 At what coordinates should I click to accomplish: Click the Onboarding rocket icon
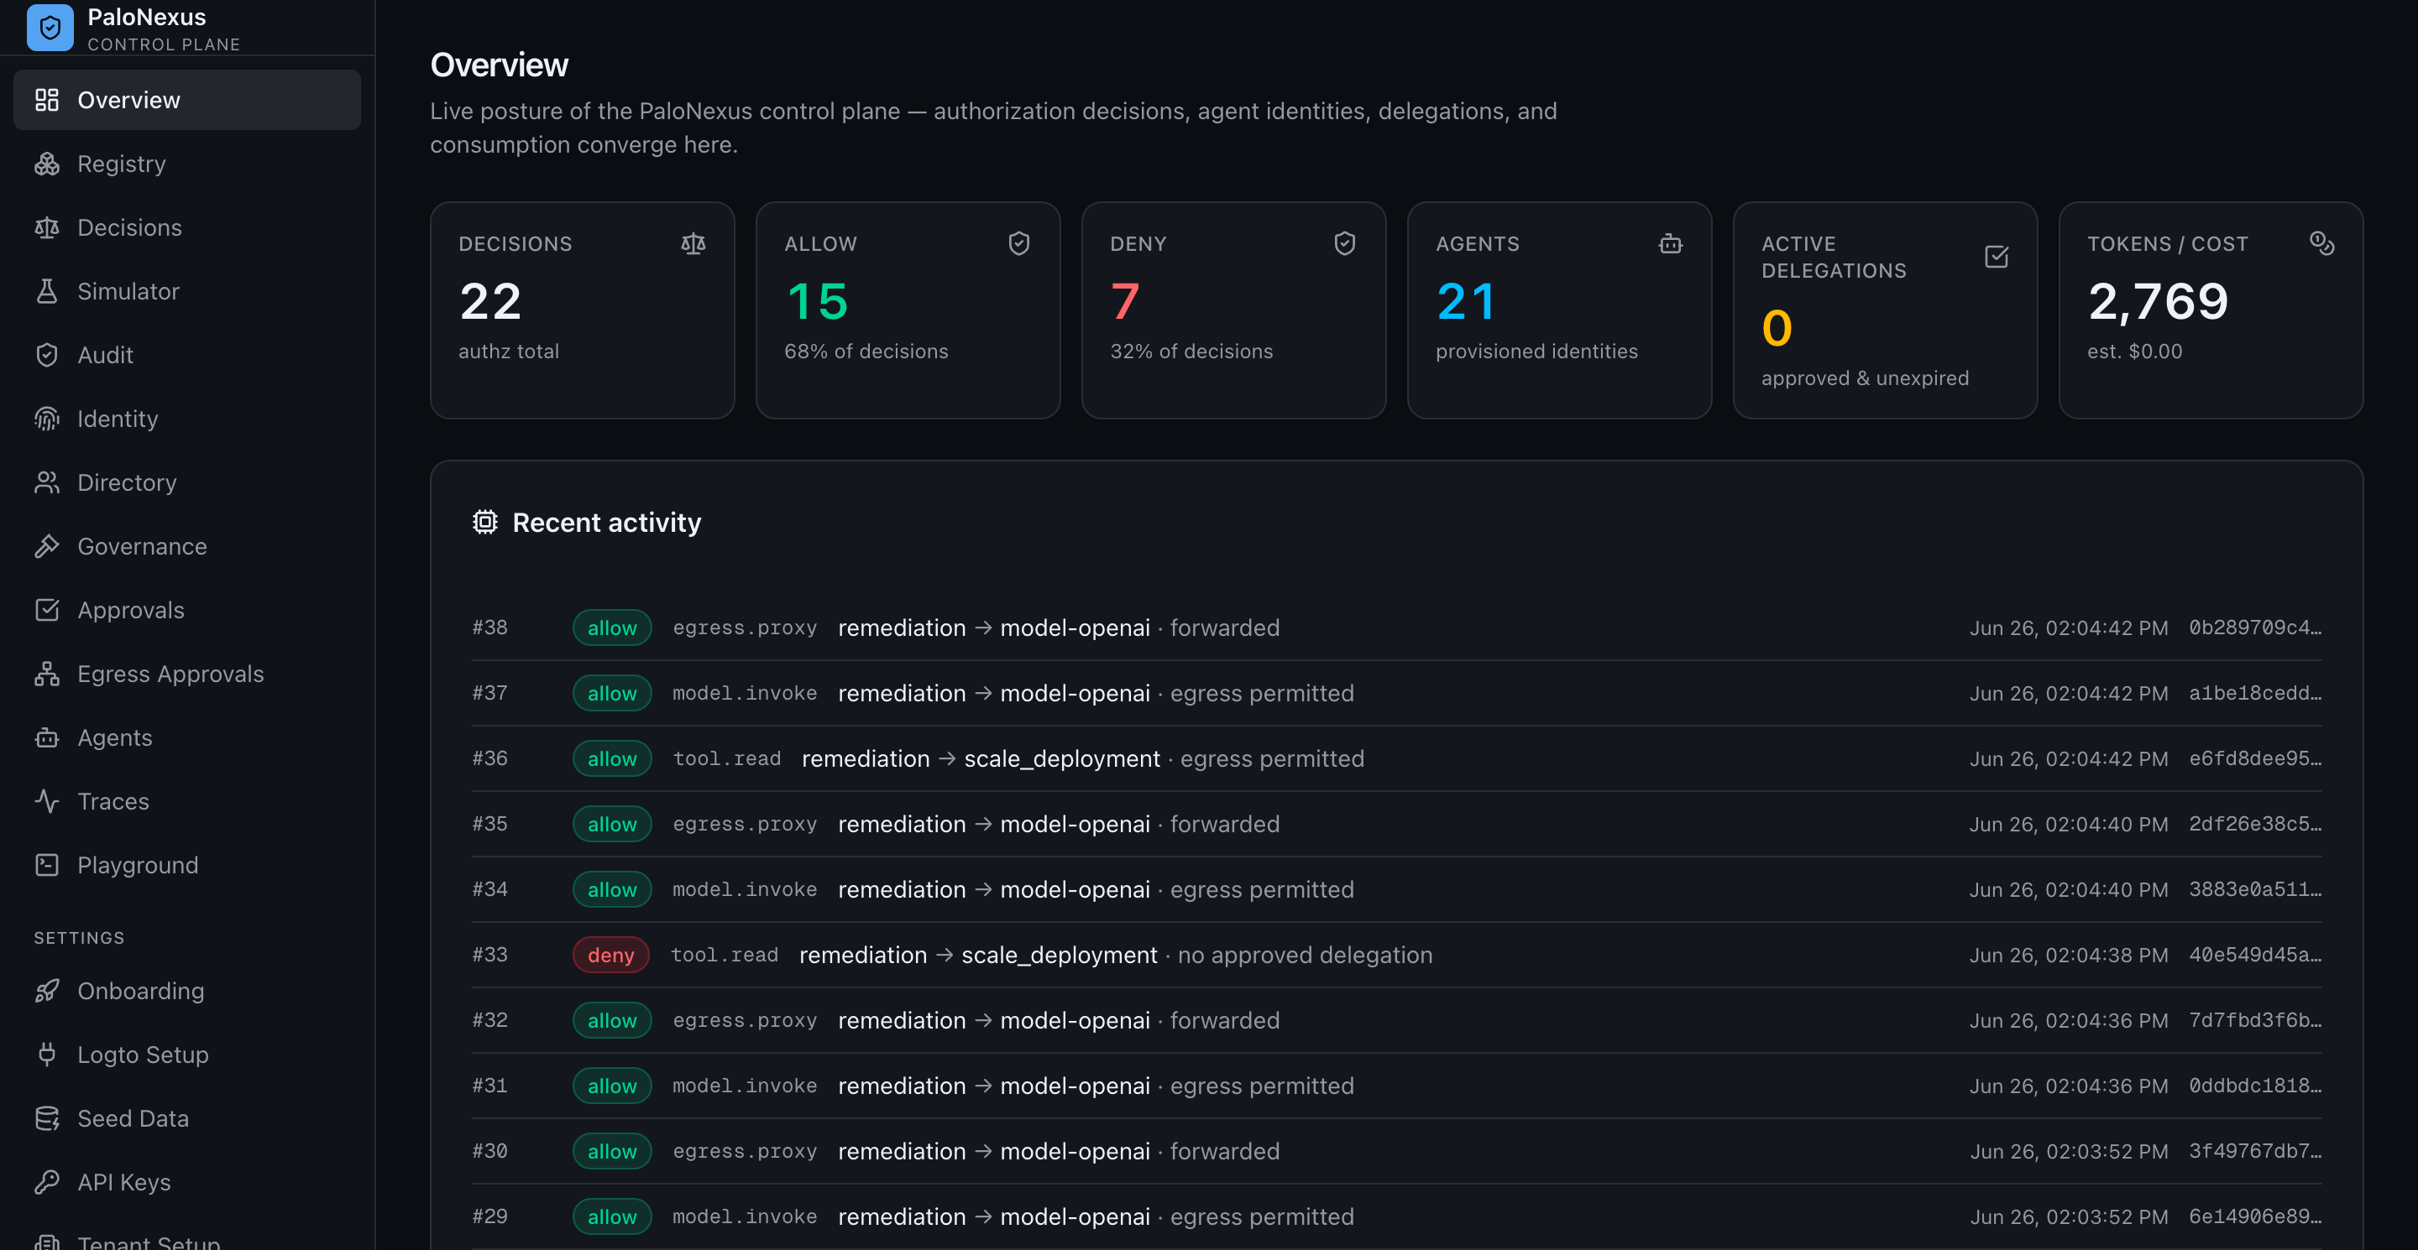click(x=47, y=990)
